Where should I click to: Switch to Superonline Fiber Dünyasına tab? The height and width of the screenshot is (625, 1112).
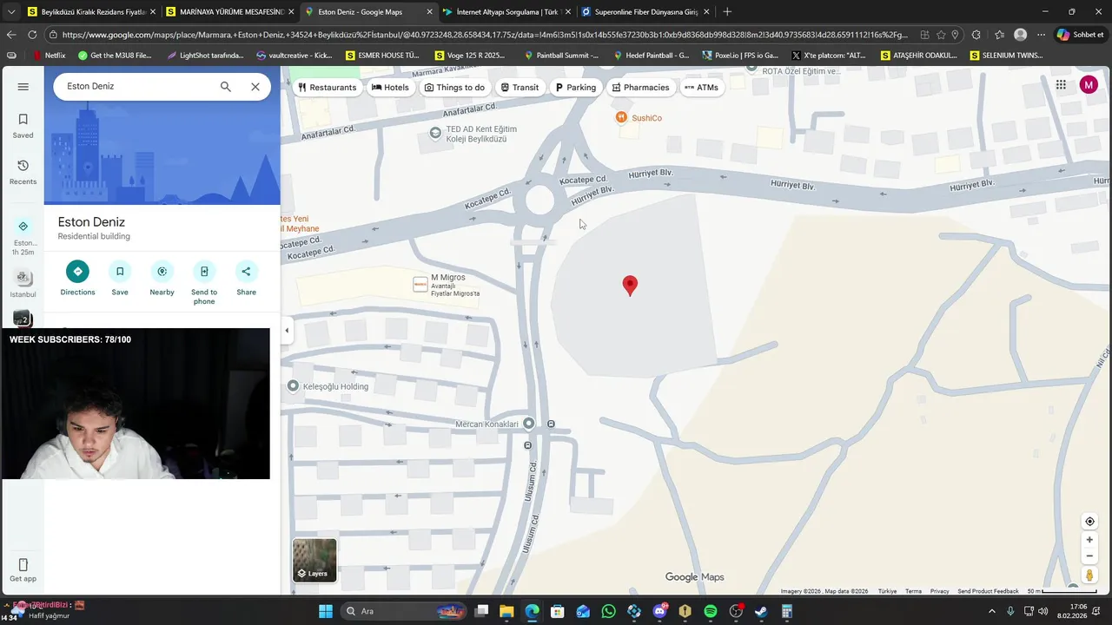tap(645, 12)
